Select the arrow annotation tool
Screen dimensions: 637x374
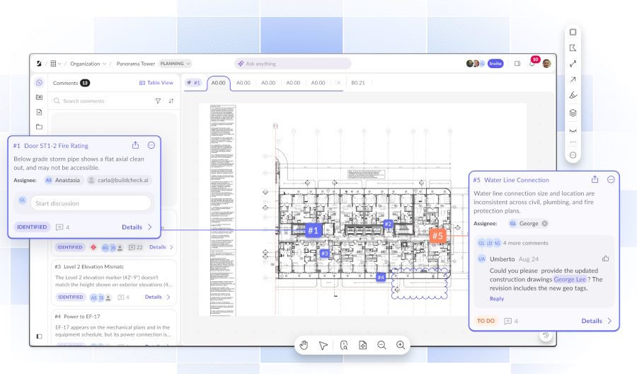click(x=573, y=79)
